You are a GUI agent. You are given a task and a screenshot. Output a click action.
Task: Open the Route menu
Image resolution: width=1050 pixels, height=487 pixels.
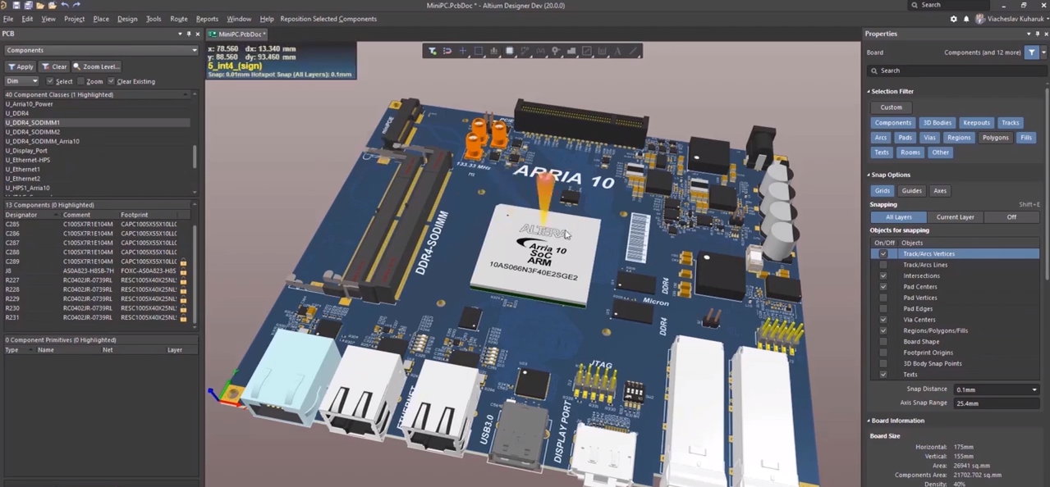click(x=179, y=19)
